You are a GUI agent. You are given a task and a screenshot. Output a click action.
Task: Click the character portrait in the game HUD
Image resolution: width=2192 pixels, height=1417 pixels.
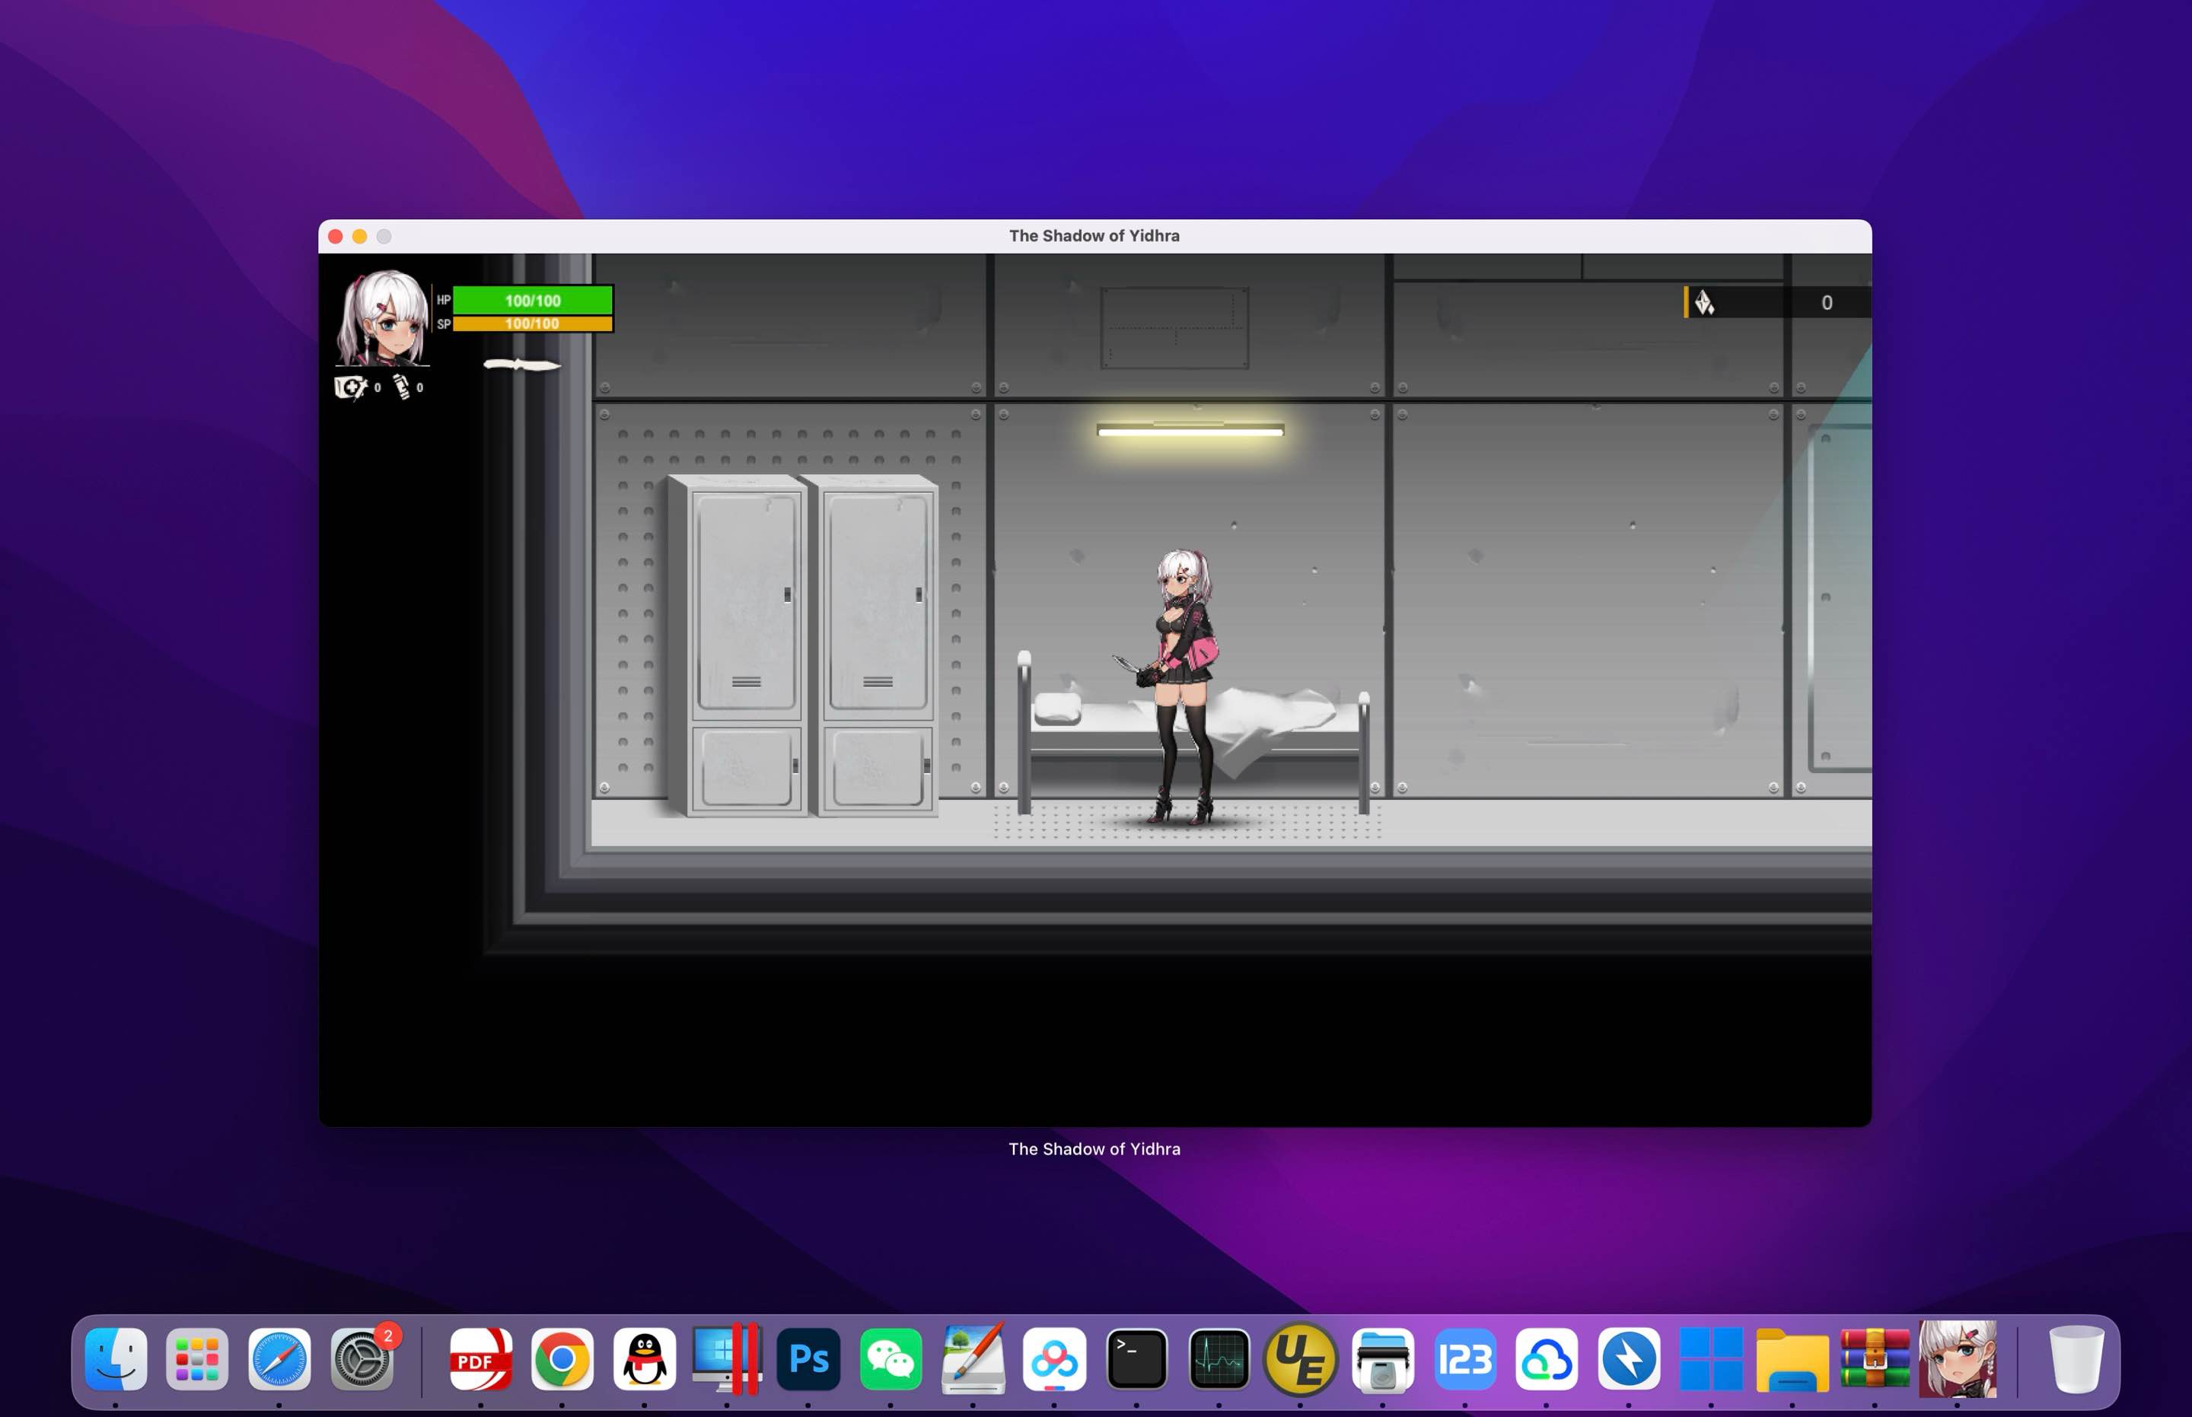pyautogui.click(x=383, y=317)
